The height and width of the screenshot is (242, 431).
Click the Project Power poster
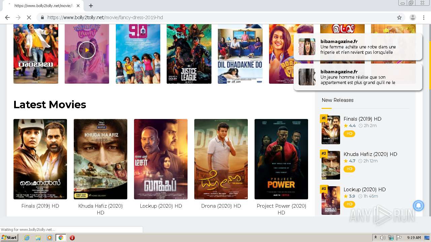click(x=281, y=159)
